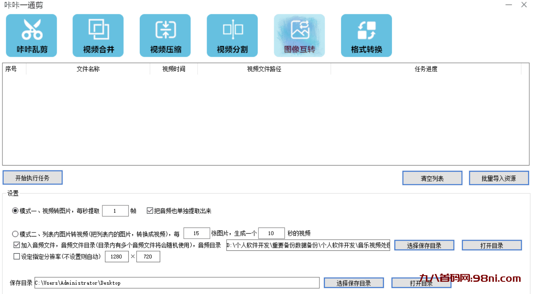Select the 图像互转 image conversion tool

click(x=299, y=35)
